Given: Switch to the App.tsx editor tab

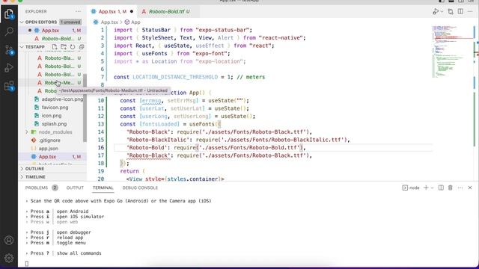Looking at the screenshot, I should tap(112, 12).
